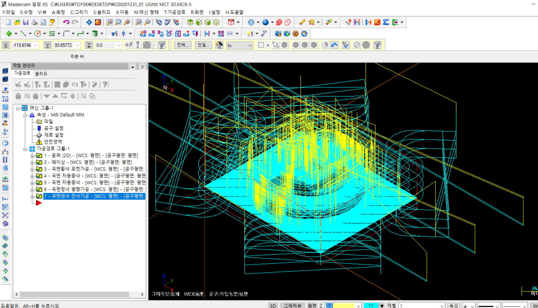The width and height of the screenshot is (538, 308).
Task: Open Operations Manager help question icon
Action: pyautogui.click(x=105, y=85)
